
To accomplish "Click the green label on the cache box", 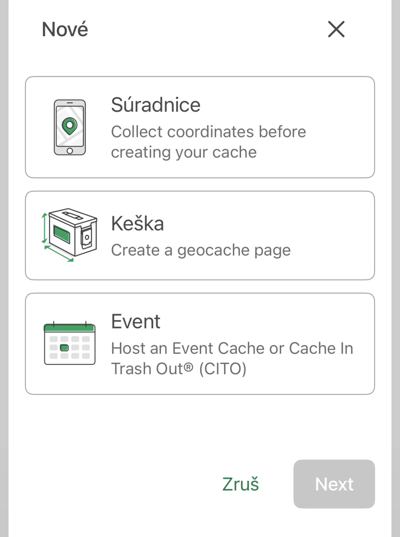I will pyautogui.click(x=62, y=233).
